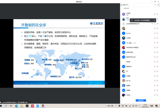The image size is (160, 108).
Task: Click the camera-off icon in 刘广龙's row
Action: tap(157, 81)
